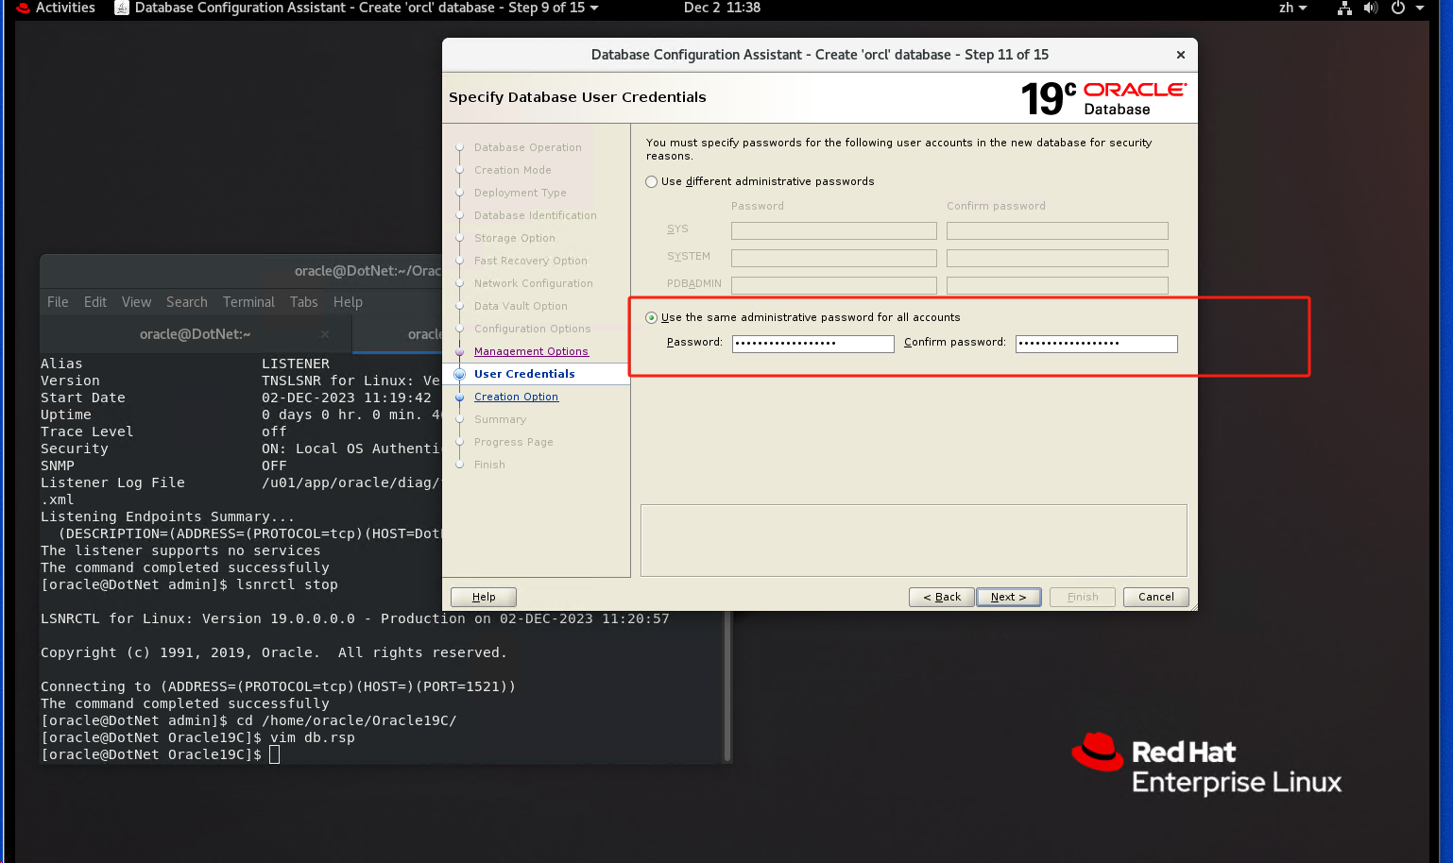1453x863 pixels.
Task: Open the network status icon in top bar
Action: click(1344, 8)
